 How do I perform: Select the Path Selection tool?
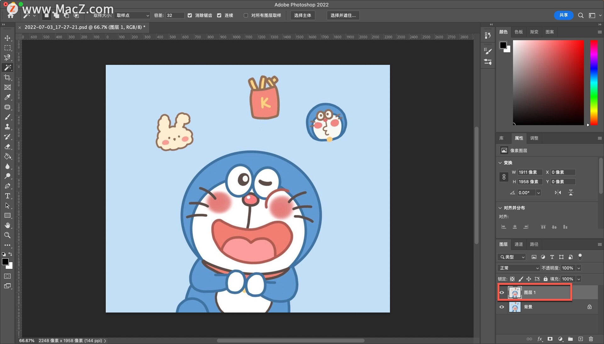[7, 206]
